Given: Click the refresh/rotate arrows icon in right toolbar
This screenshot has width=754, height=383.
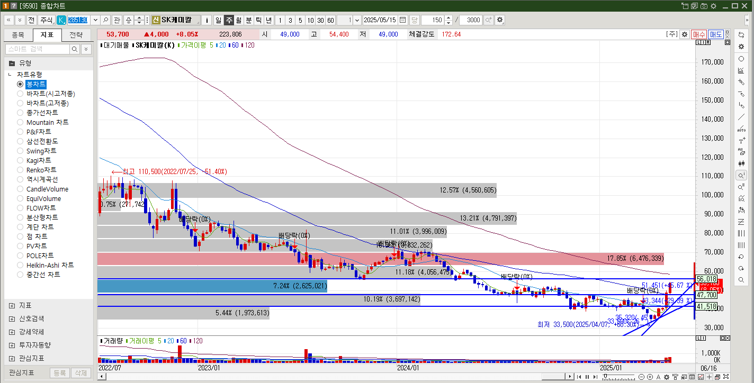Looking at the screenshot, I should point(741,35).
